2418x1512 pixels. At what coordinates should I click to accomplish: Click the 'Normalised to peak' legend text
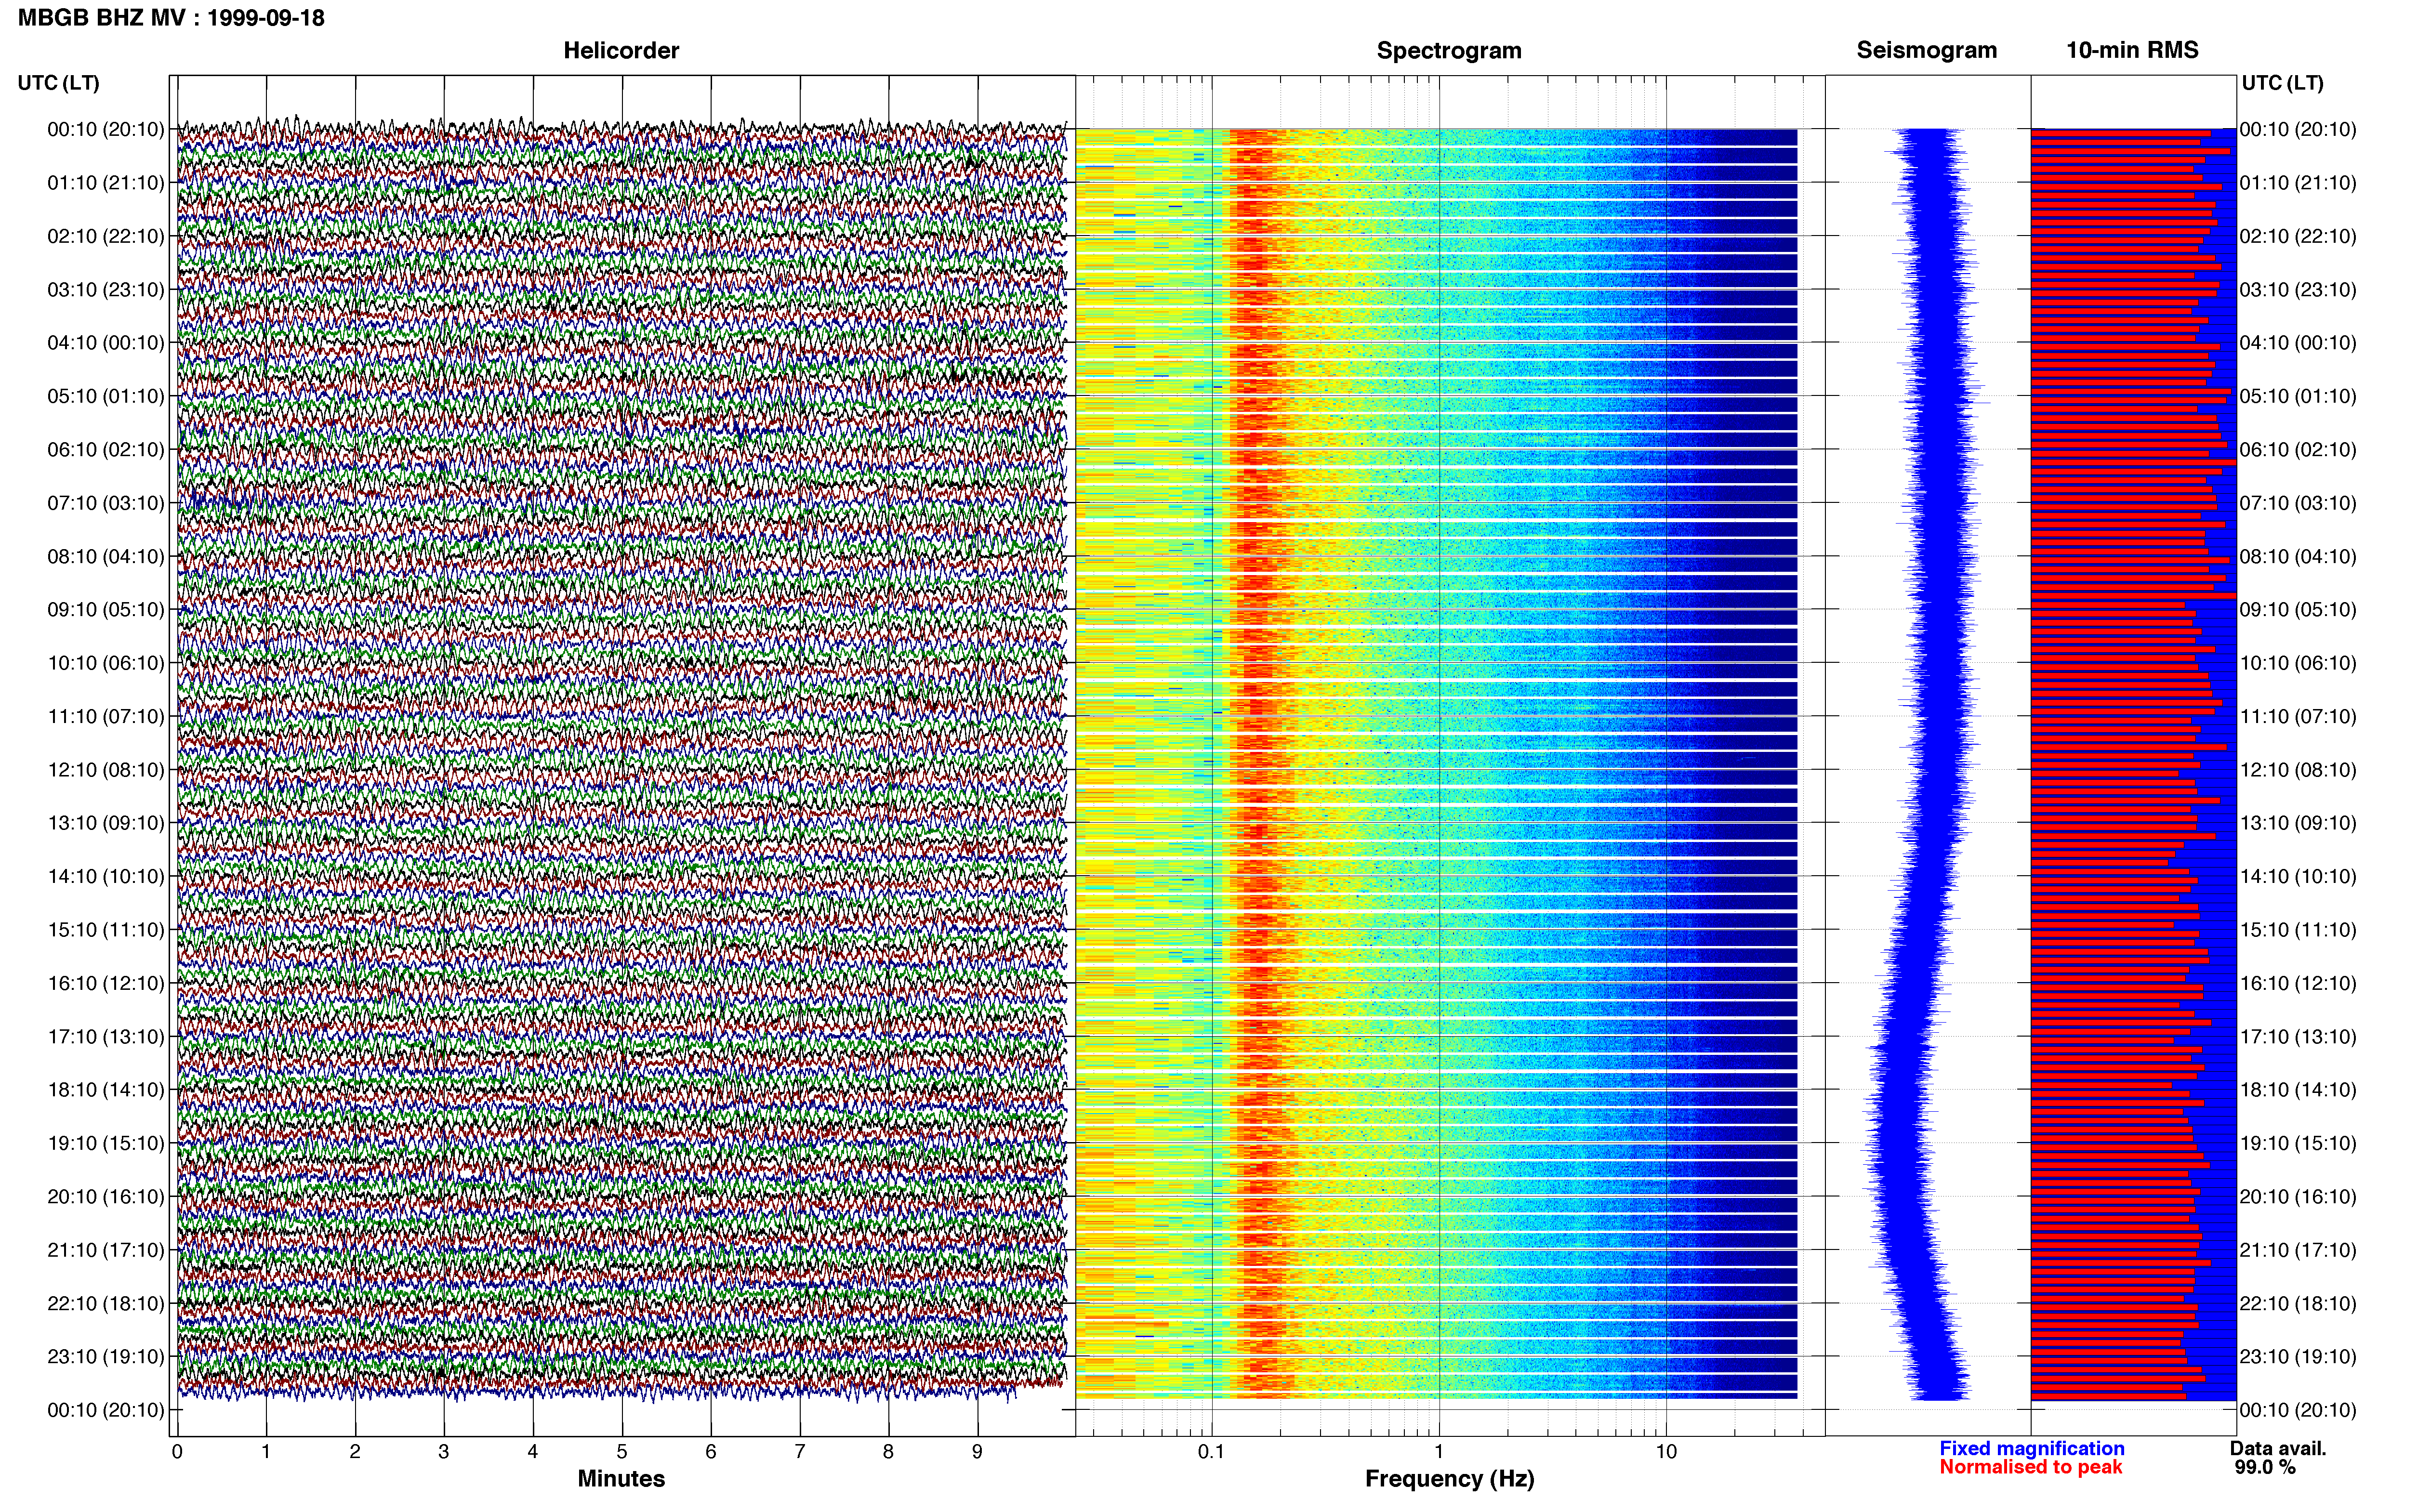click(2031, 1467)
